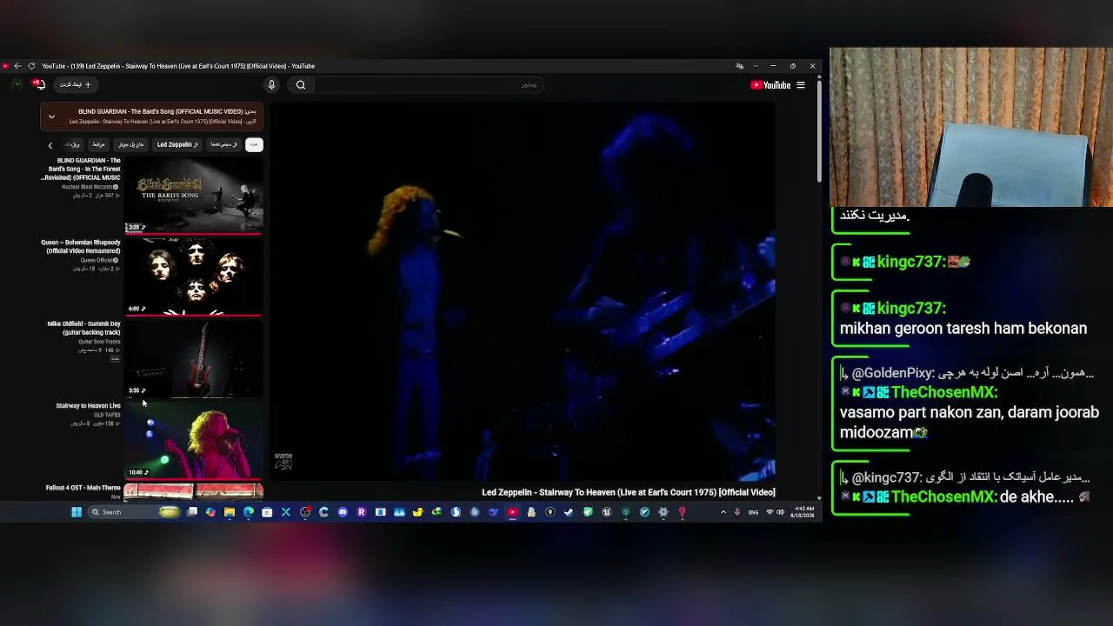
Task: Click the video title below the player
Action: pyautogui.click(x=629, y=492)
